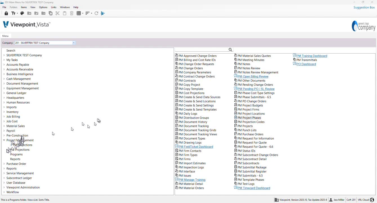Open the Options menu

point(43,7)
